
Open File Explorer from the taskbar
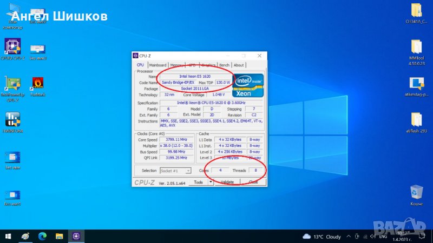(60, 236)
